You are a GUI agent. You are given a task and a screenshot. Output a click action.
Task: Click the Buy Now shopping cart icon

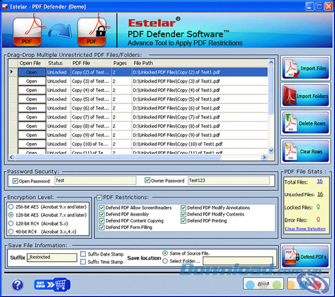(52, 284)
